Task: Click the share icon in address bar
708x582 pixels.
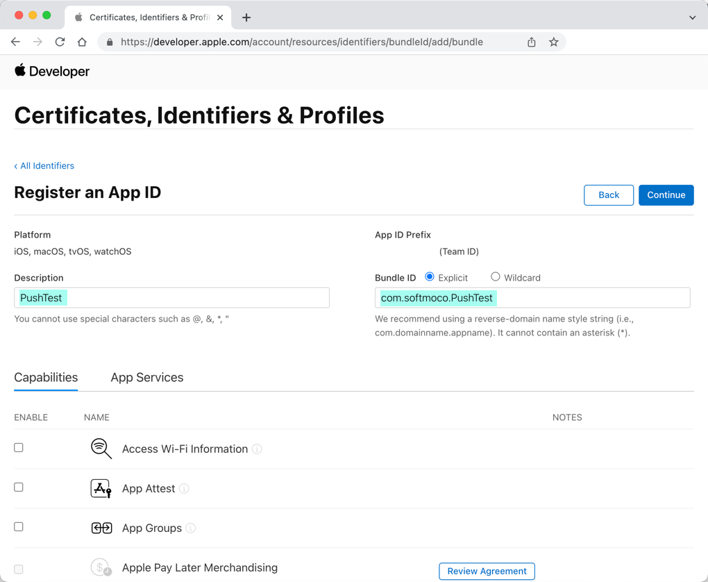Action: (531, 42)
